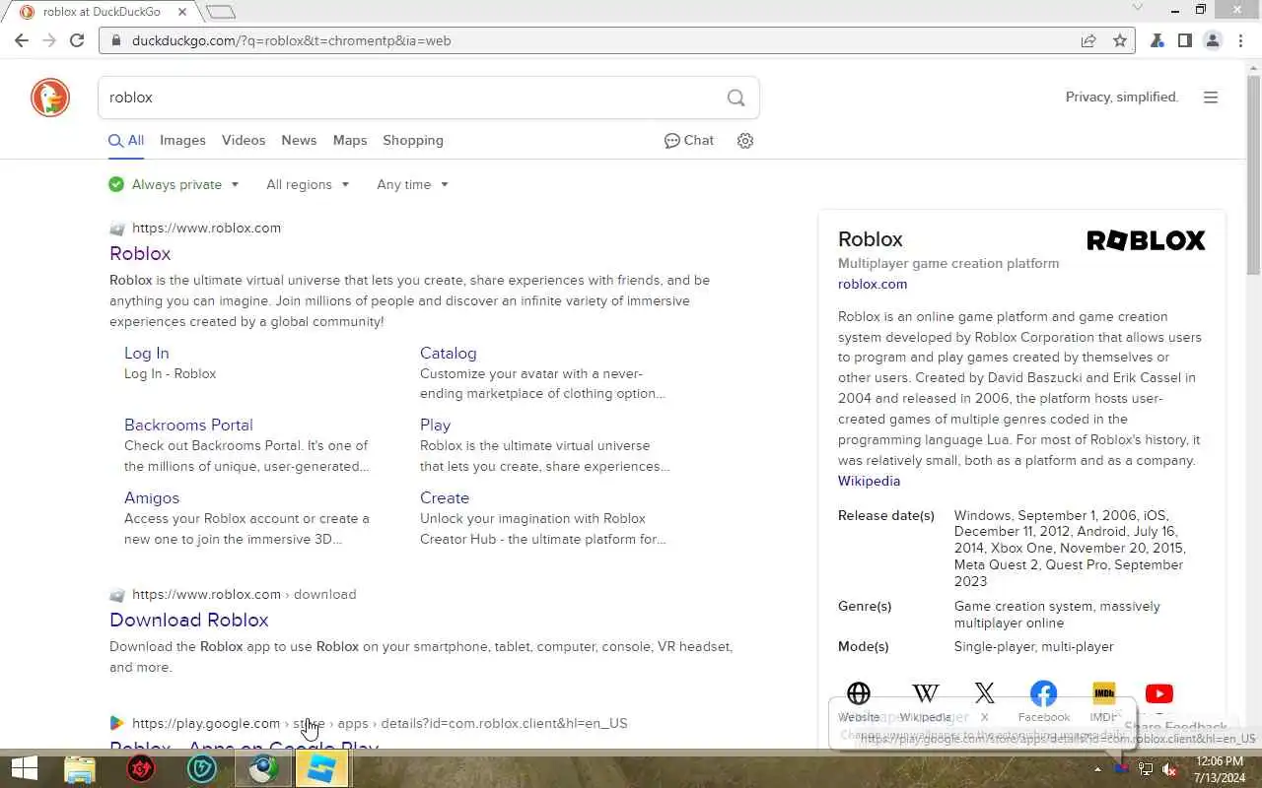The width and height of the screenshot is (1262, 788).
Task: Toggle the browser side panel icon
Action: click(1185, 40)
